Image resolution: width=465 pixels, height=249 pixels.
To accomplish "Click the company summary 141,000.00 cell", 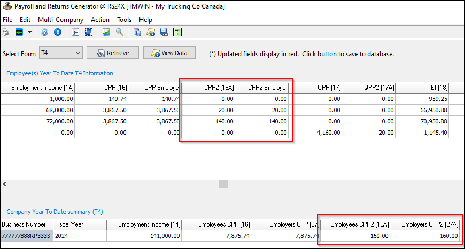I will (x=144, y=236).
